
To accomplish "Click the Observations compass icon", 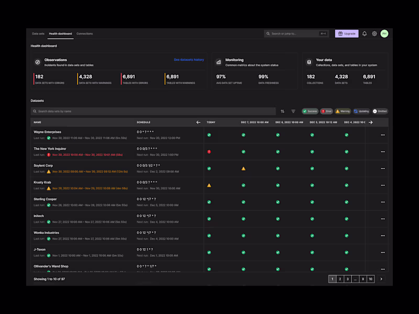I will coord(38,62).
